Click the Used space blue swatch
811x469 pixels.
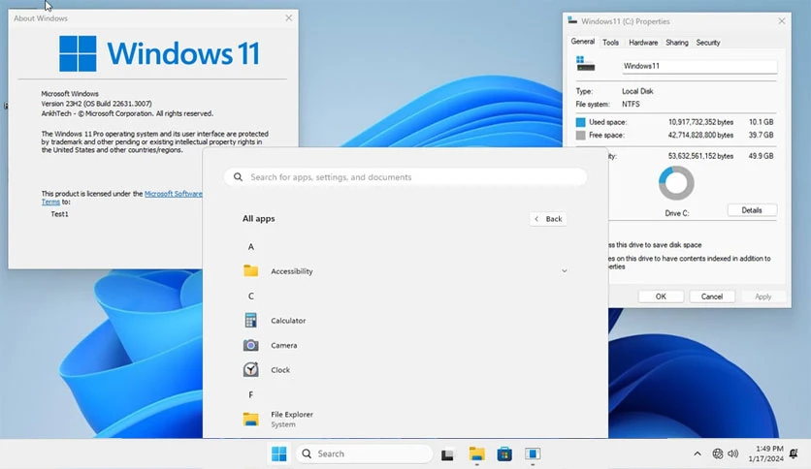(x=580, y=122)
